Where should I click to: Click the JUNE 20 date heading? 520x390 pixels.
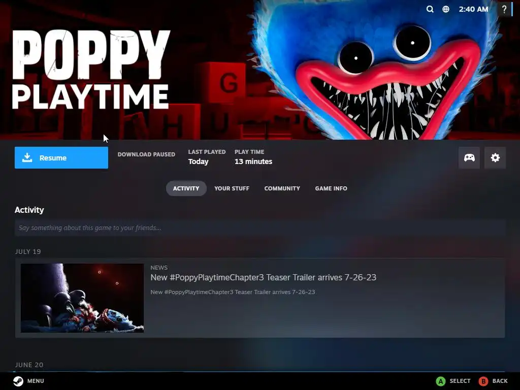[x=29, y=365]
